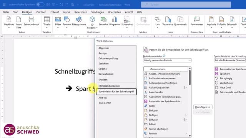
Task: Switch to the Zeichnen tab
Action: tap(41, 12)
